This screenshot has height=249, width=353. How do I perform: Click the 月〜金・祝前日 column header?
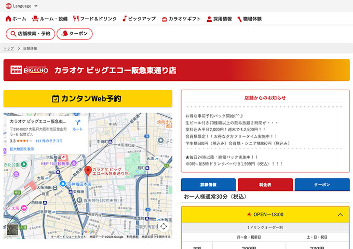click(x=249, y=237)
